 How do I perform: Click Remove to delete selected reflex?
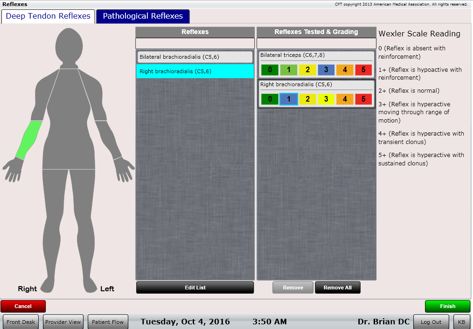point(293,288)
